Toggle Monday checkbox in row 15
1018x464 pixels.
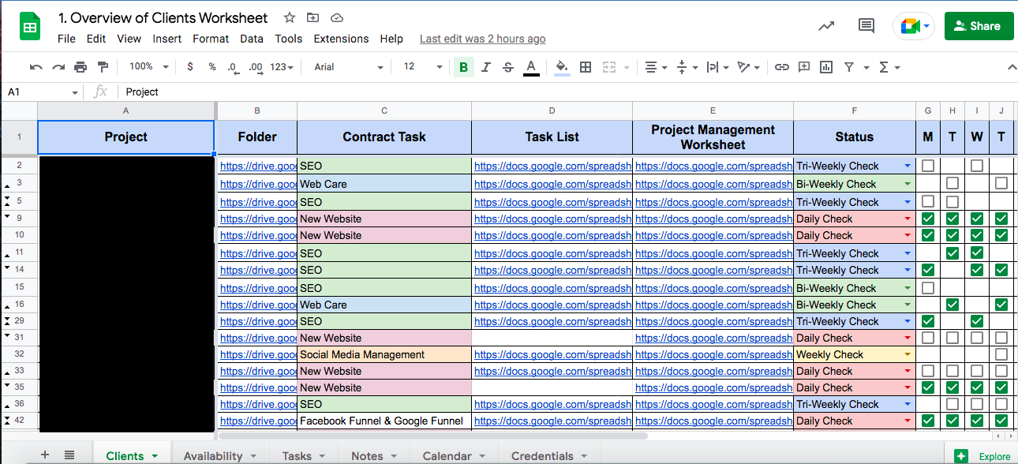pos(928,288)
